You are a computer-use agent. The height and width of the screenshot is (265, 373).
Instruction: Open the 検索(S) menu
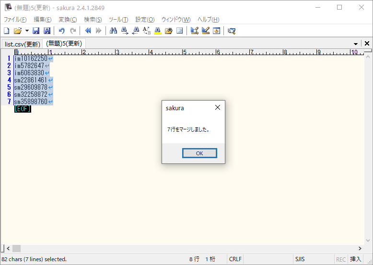(x=93, y=20)
